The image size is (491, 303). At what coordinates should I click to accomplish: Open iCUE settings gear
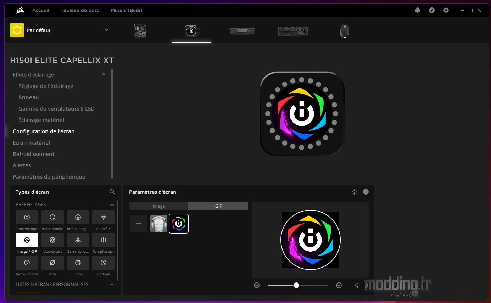(446, 10)
